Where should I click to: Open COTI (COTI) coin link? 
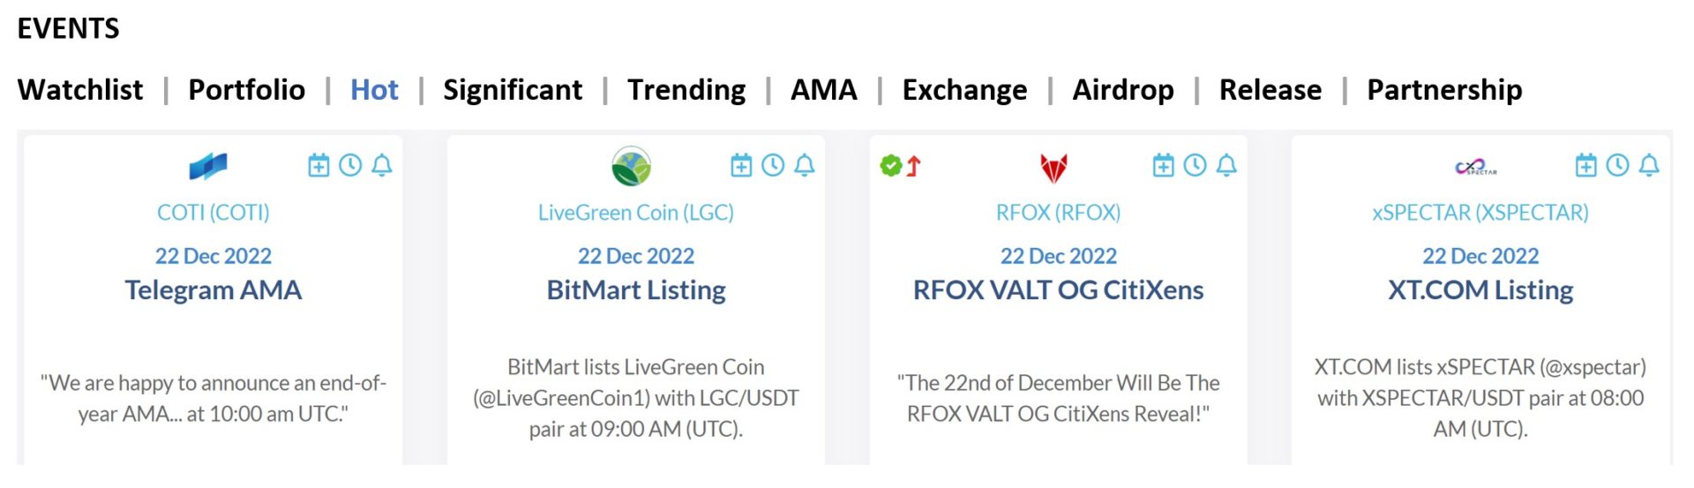214,213
